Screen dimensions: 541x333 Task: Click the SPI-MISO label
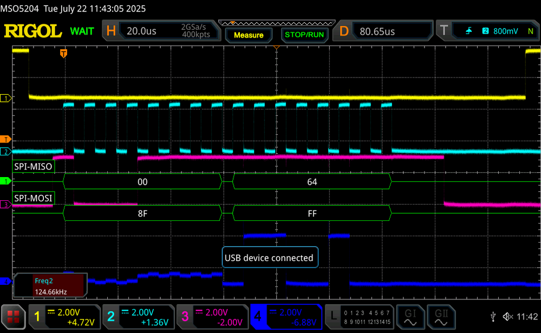33,167
